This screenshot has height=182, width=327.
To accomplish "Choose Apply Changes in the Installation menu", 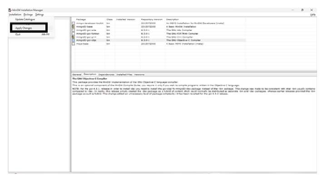I will click(24, 28).
